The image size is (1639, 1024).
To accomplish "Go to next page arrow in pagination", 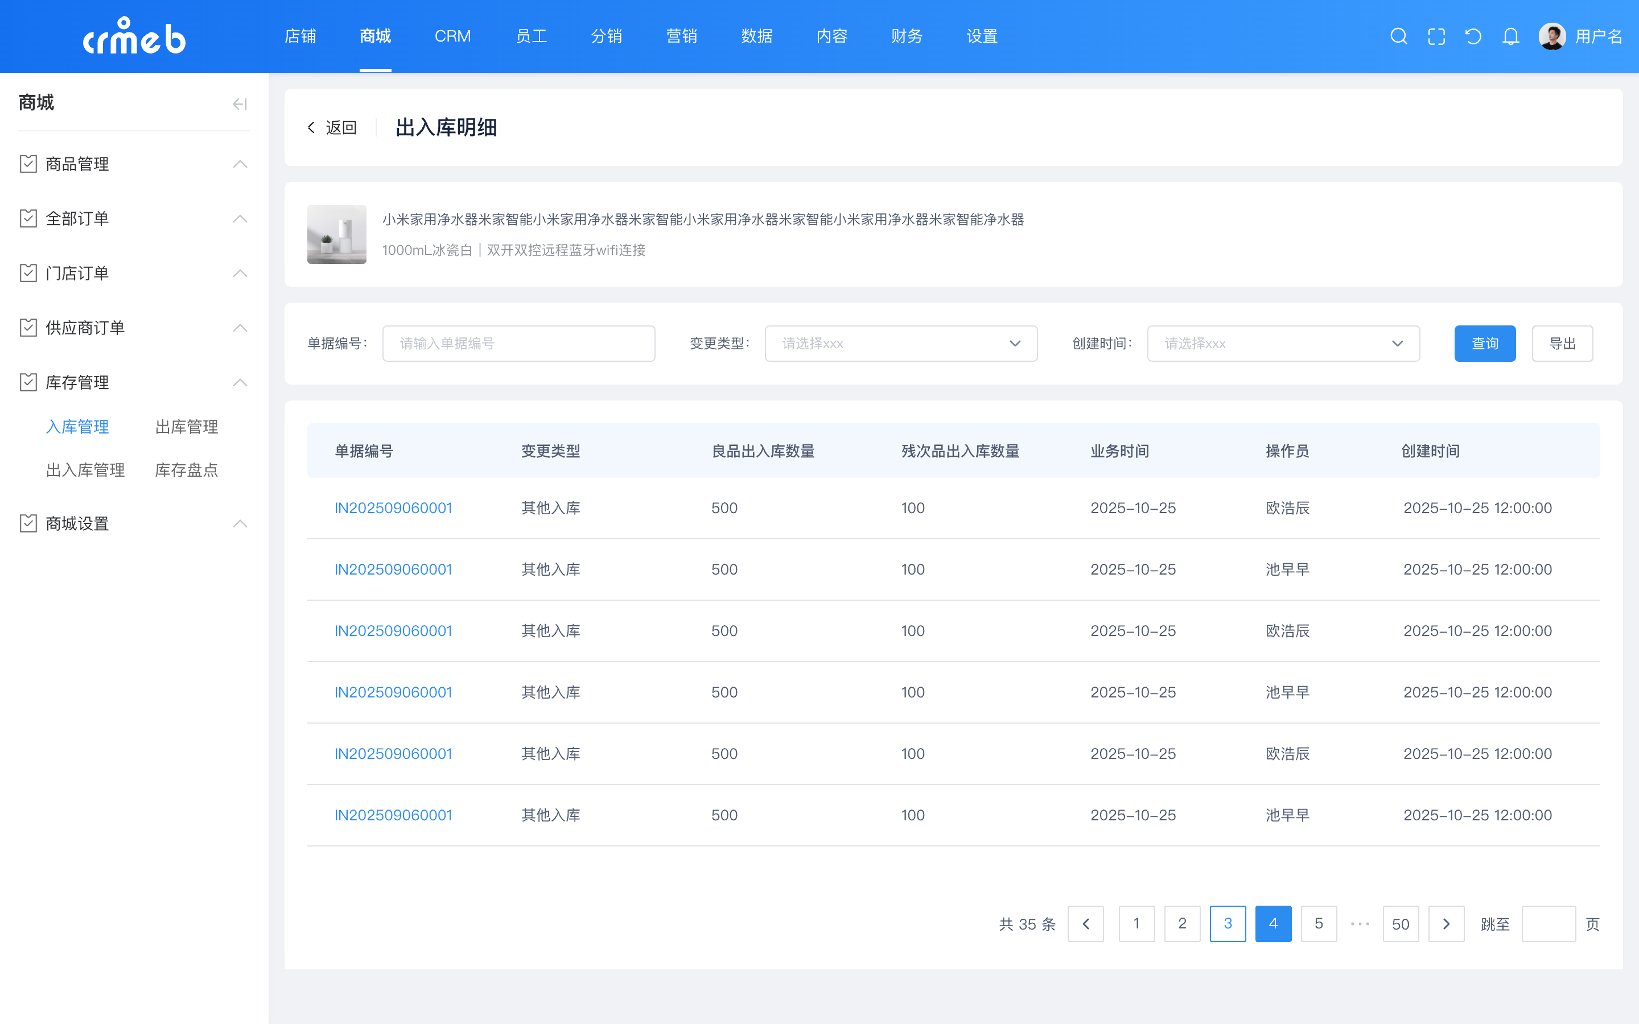I will tap(1446, 924).
